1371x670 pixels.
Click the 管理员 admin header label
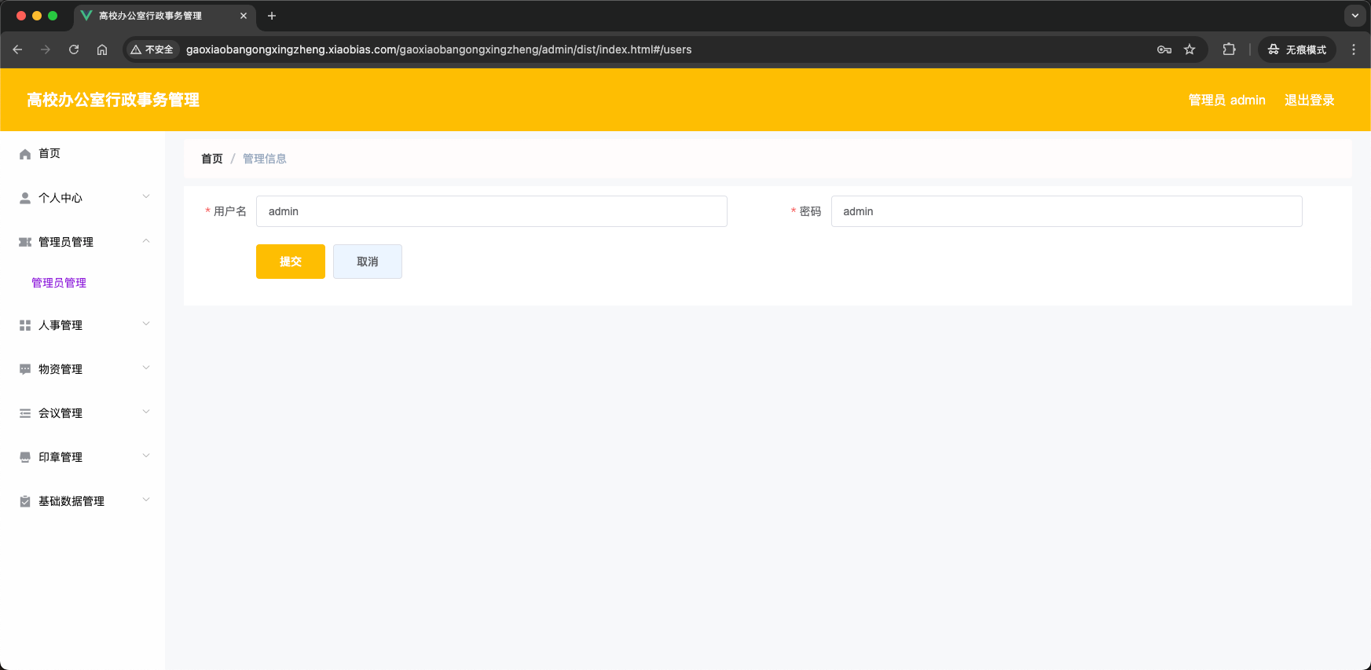[x=1227, y=100]
